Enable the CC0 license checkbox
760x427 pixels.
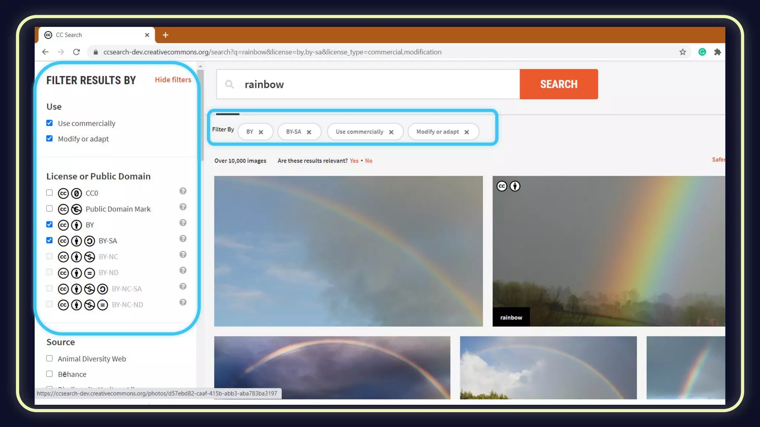coord(49,193)
